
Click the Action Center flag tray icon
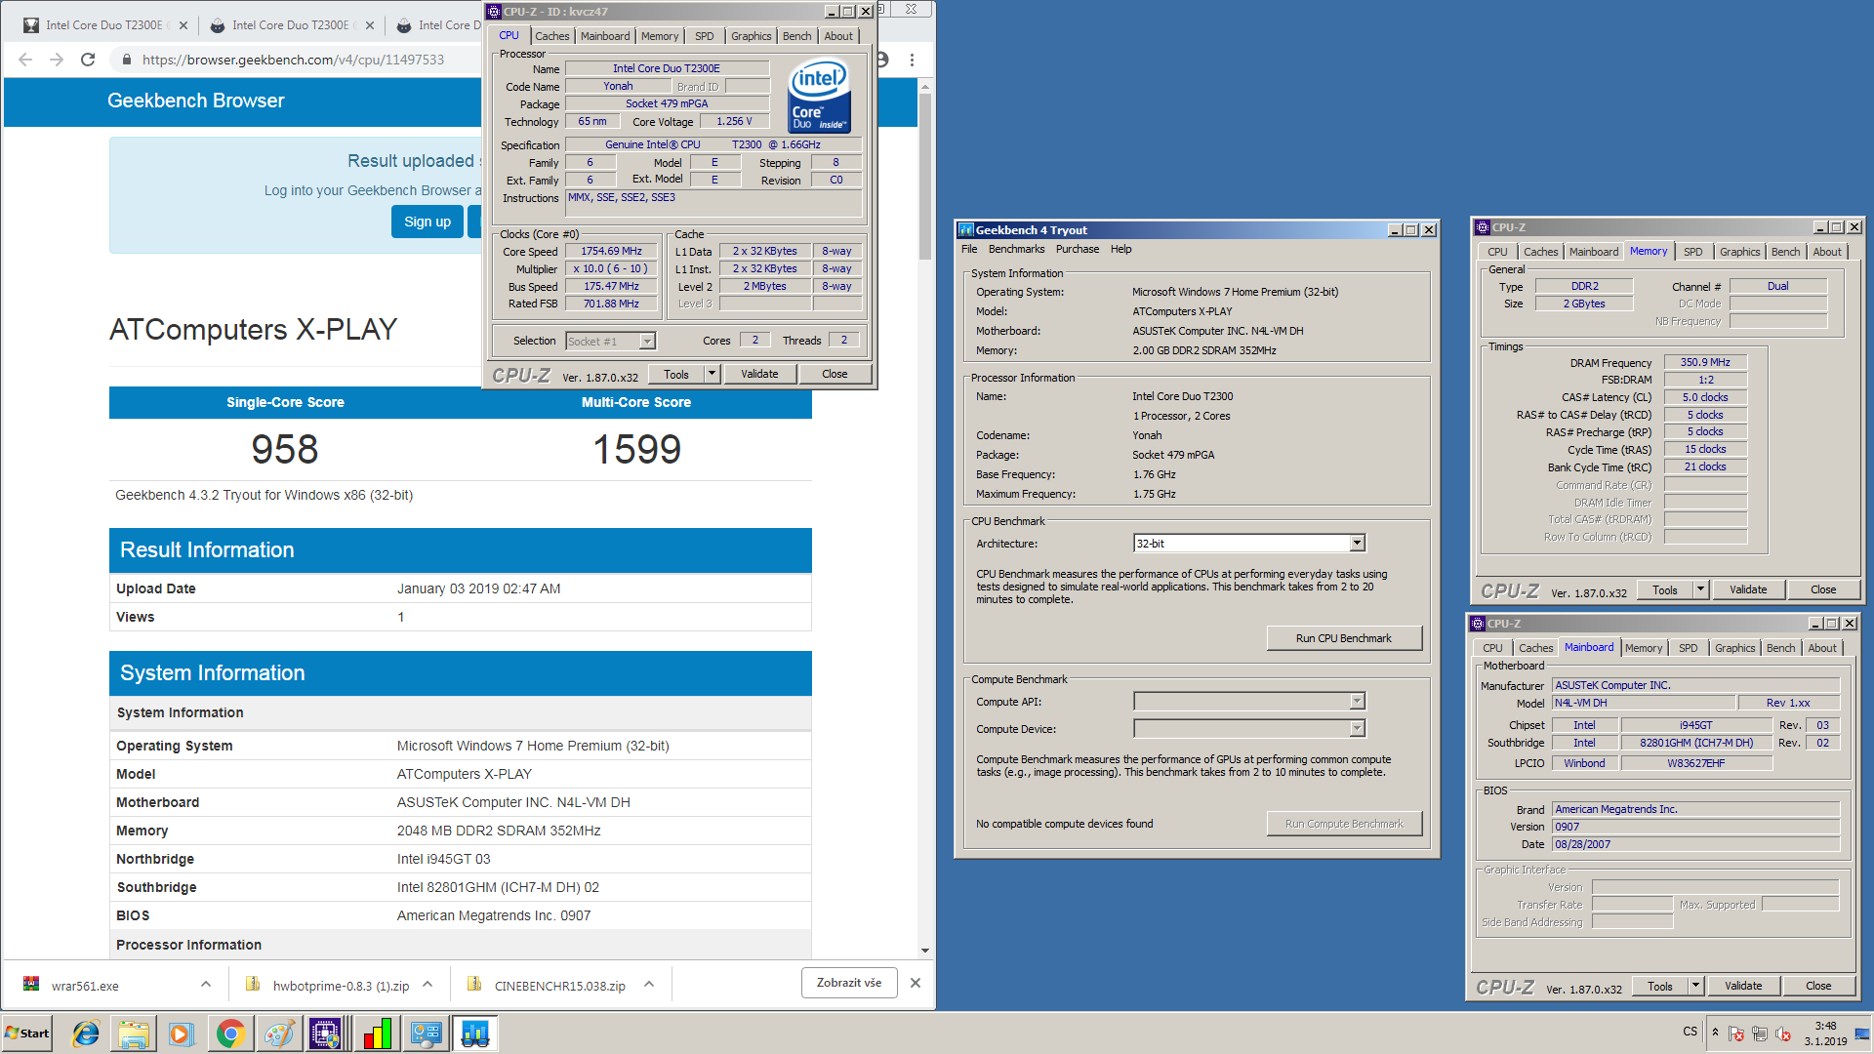1736,1034
